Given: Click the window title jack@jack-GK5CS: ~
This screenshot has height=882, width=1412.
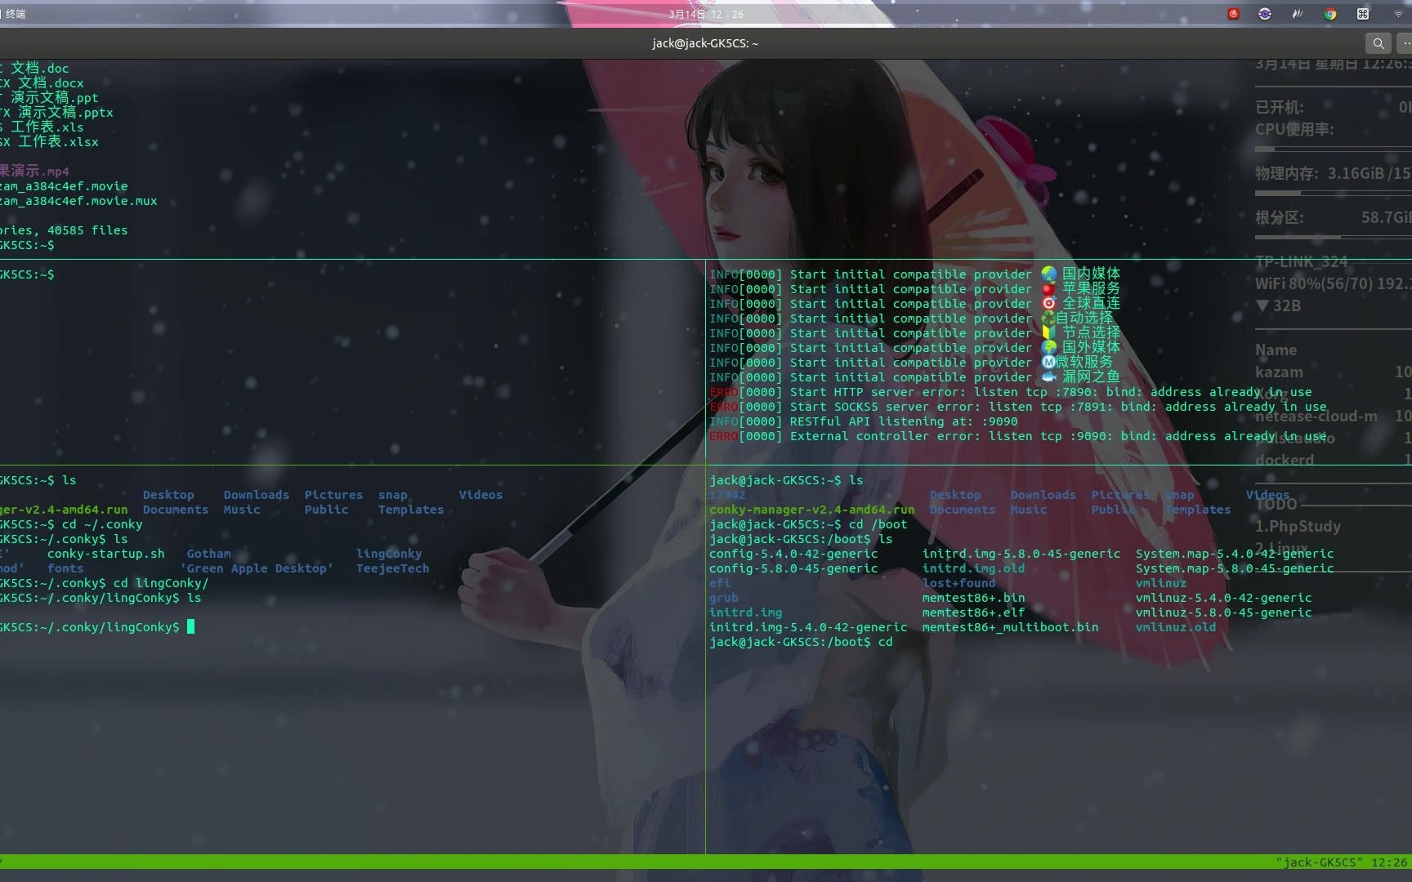Looking at the screenshot, I should 705,43.
